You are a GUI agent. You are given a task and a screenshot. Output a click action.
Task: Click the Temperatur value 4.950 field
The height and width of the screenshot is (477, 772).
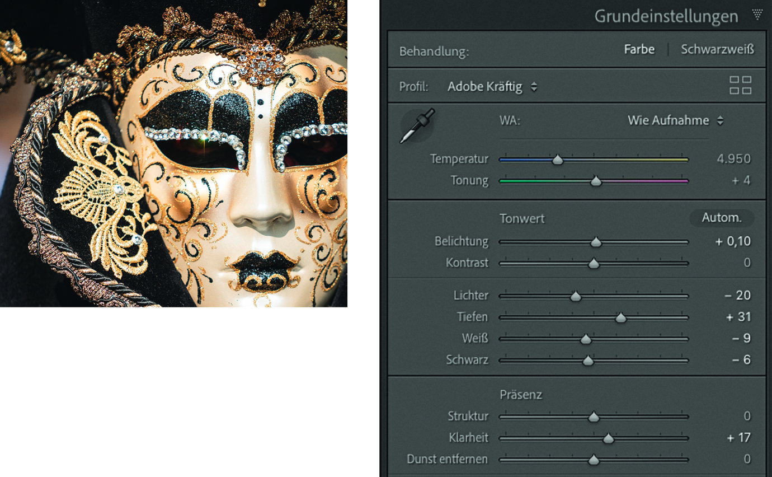pos(733,159)
